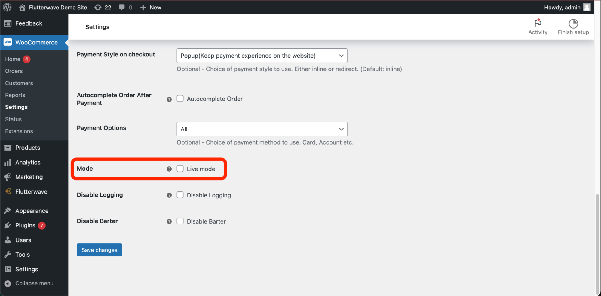The width and height of the screenshot is (601, 296).
Task: Open Flutterwave Demo Site link
Action: click(x=58, y=7)
